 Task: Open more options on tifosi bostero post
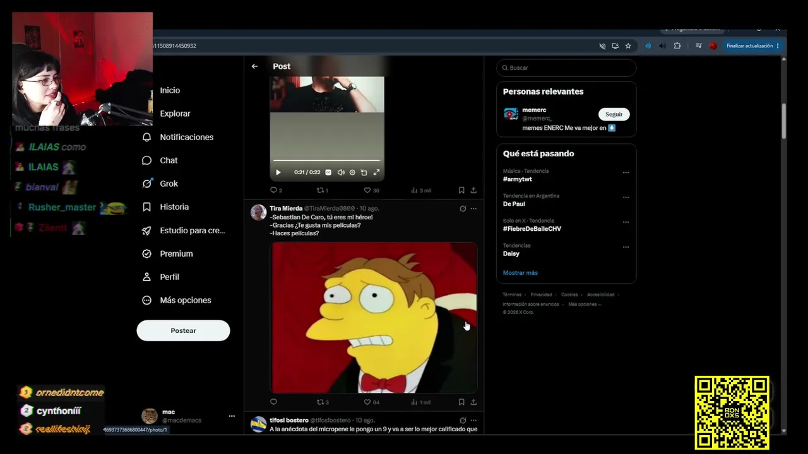pos(473,420)
